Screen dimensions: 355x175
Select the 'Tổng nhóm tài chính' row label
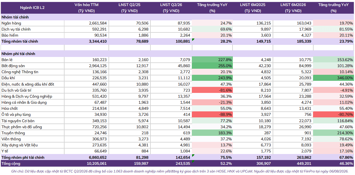(20, 41)
